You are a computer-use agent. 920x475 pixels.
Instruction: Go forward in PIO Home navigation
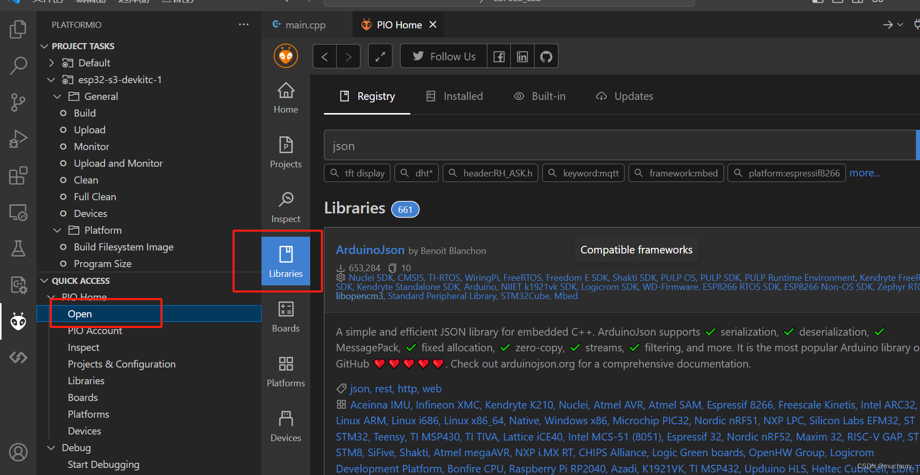point(348,56)
